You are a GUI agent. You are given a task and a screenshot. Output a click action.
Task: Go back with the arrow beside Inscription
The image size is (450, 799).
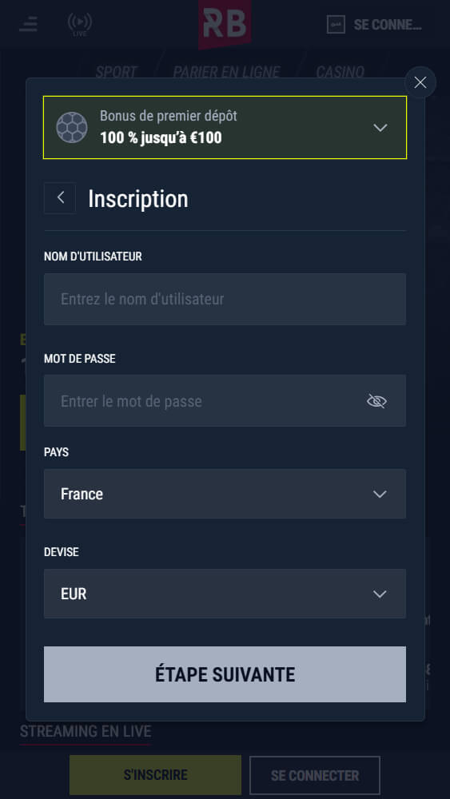click(60, 197)
